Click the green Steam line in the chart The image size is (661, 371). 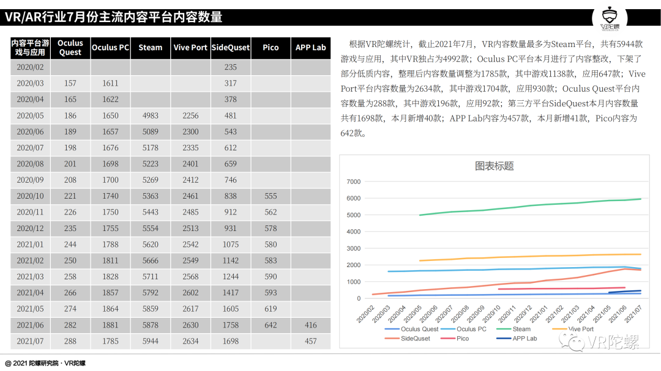click(530, 206)
